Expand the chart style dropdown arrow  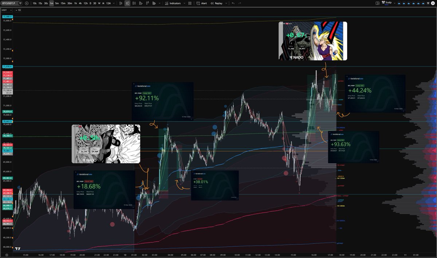160,3
